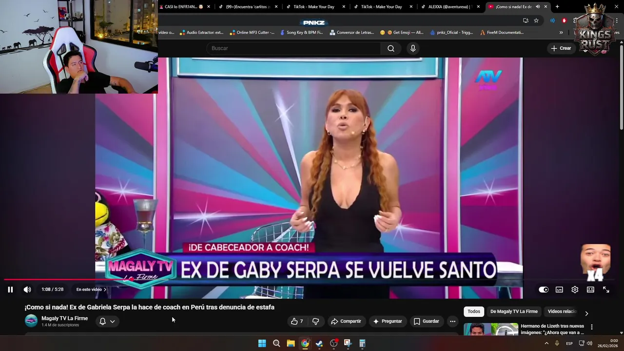Switch to '(99+)Encuentra carlitos' TikTok tab
624x351 pixels.
click(248, 7)
